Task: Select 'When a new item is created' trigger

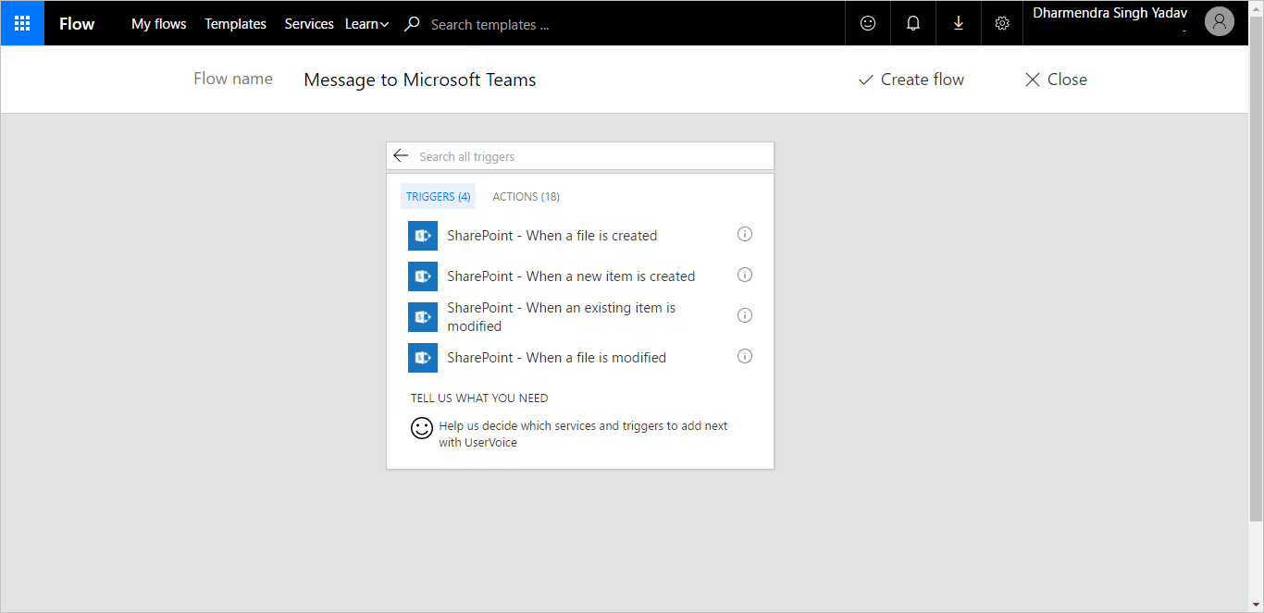Action: [571, 276]
